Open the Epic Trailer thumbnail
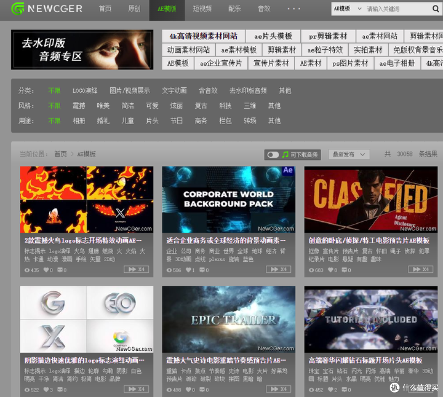 228,320
